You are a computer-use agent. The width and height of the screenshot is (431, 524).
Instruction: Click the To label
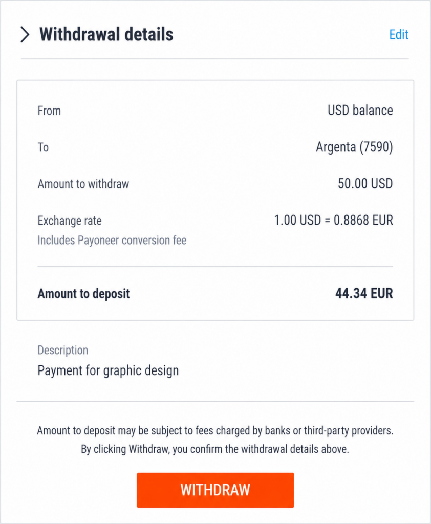43,147
